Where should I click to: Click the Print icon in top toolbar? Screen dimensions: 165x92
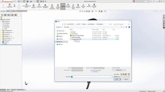coord(31,1)
